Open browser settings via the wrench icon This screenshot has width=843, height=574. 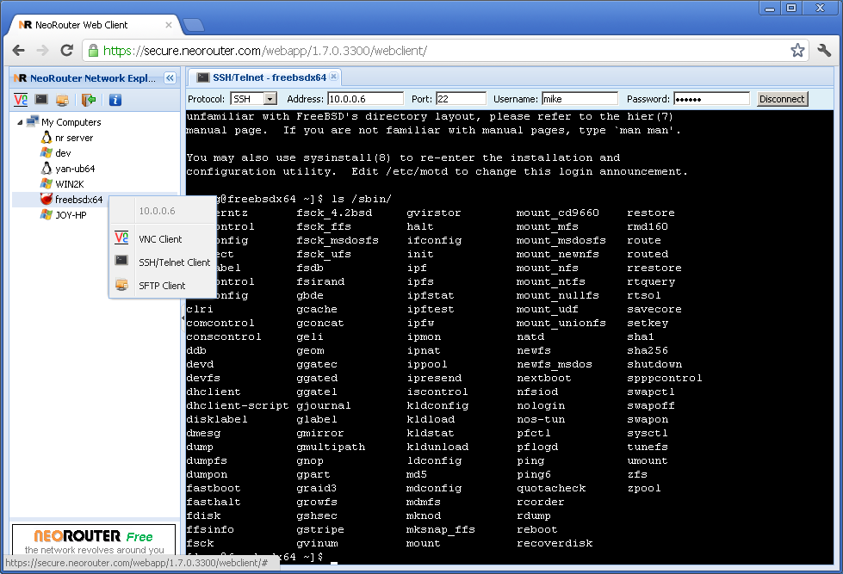pyautogui.click(x=824, y=51)
